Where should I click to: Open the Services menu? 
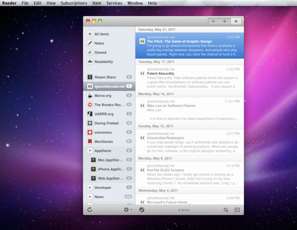[114, 3]
